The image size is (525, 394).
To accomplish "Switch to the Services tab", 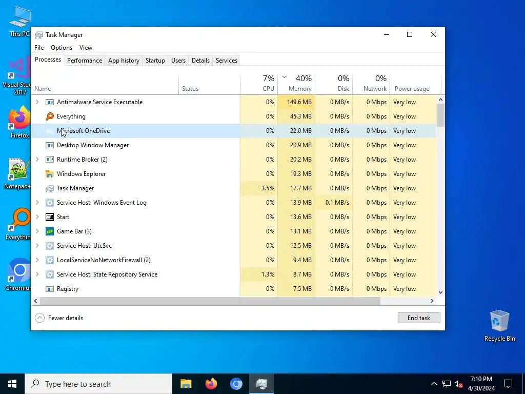I will [x=226, y=61].
